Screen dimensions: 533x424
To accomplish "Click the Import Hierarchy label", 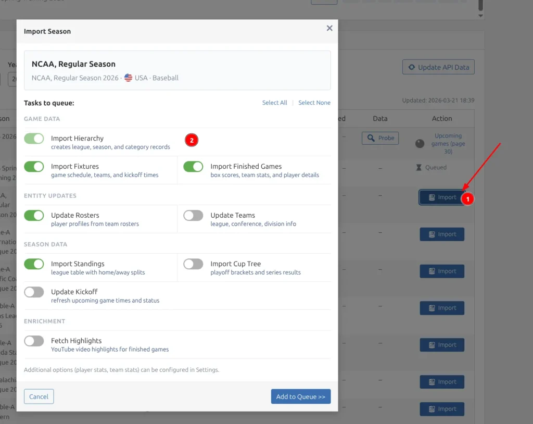I will [x=77, y=139].
